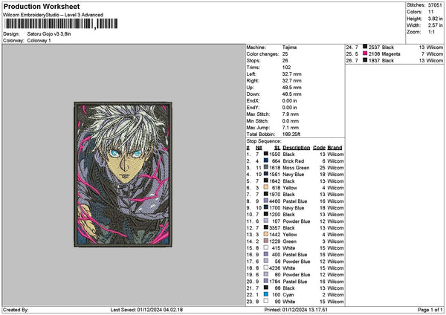Click the Moss Green swatch in stop 3
Image resolution: width=446 pixels, height=315 pixels.
(266, 167)
